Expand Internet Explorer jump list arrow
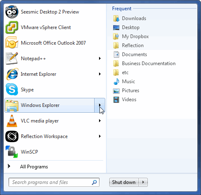201x195 pixels. coord(100,74)
